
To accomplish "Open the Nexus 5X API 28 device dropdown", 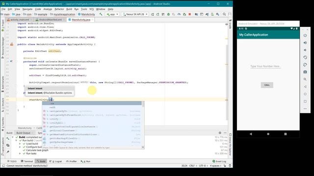I will (x=135, y=14).
